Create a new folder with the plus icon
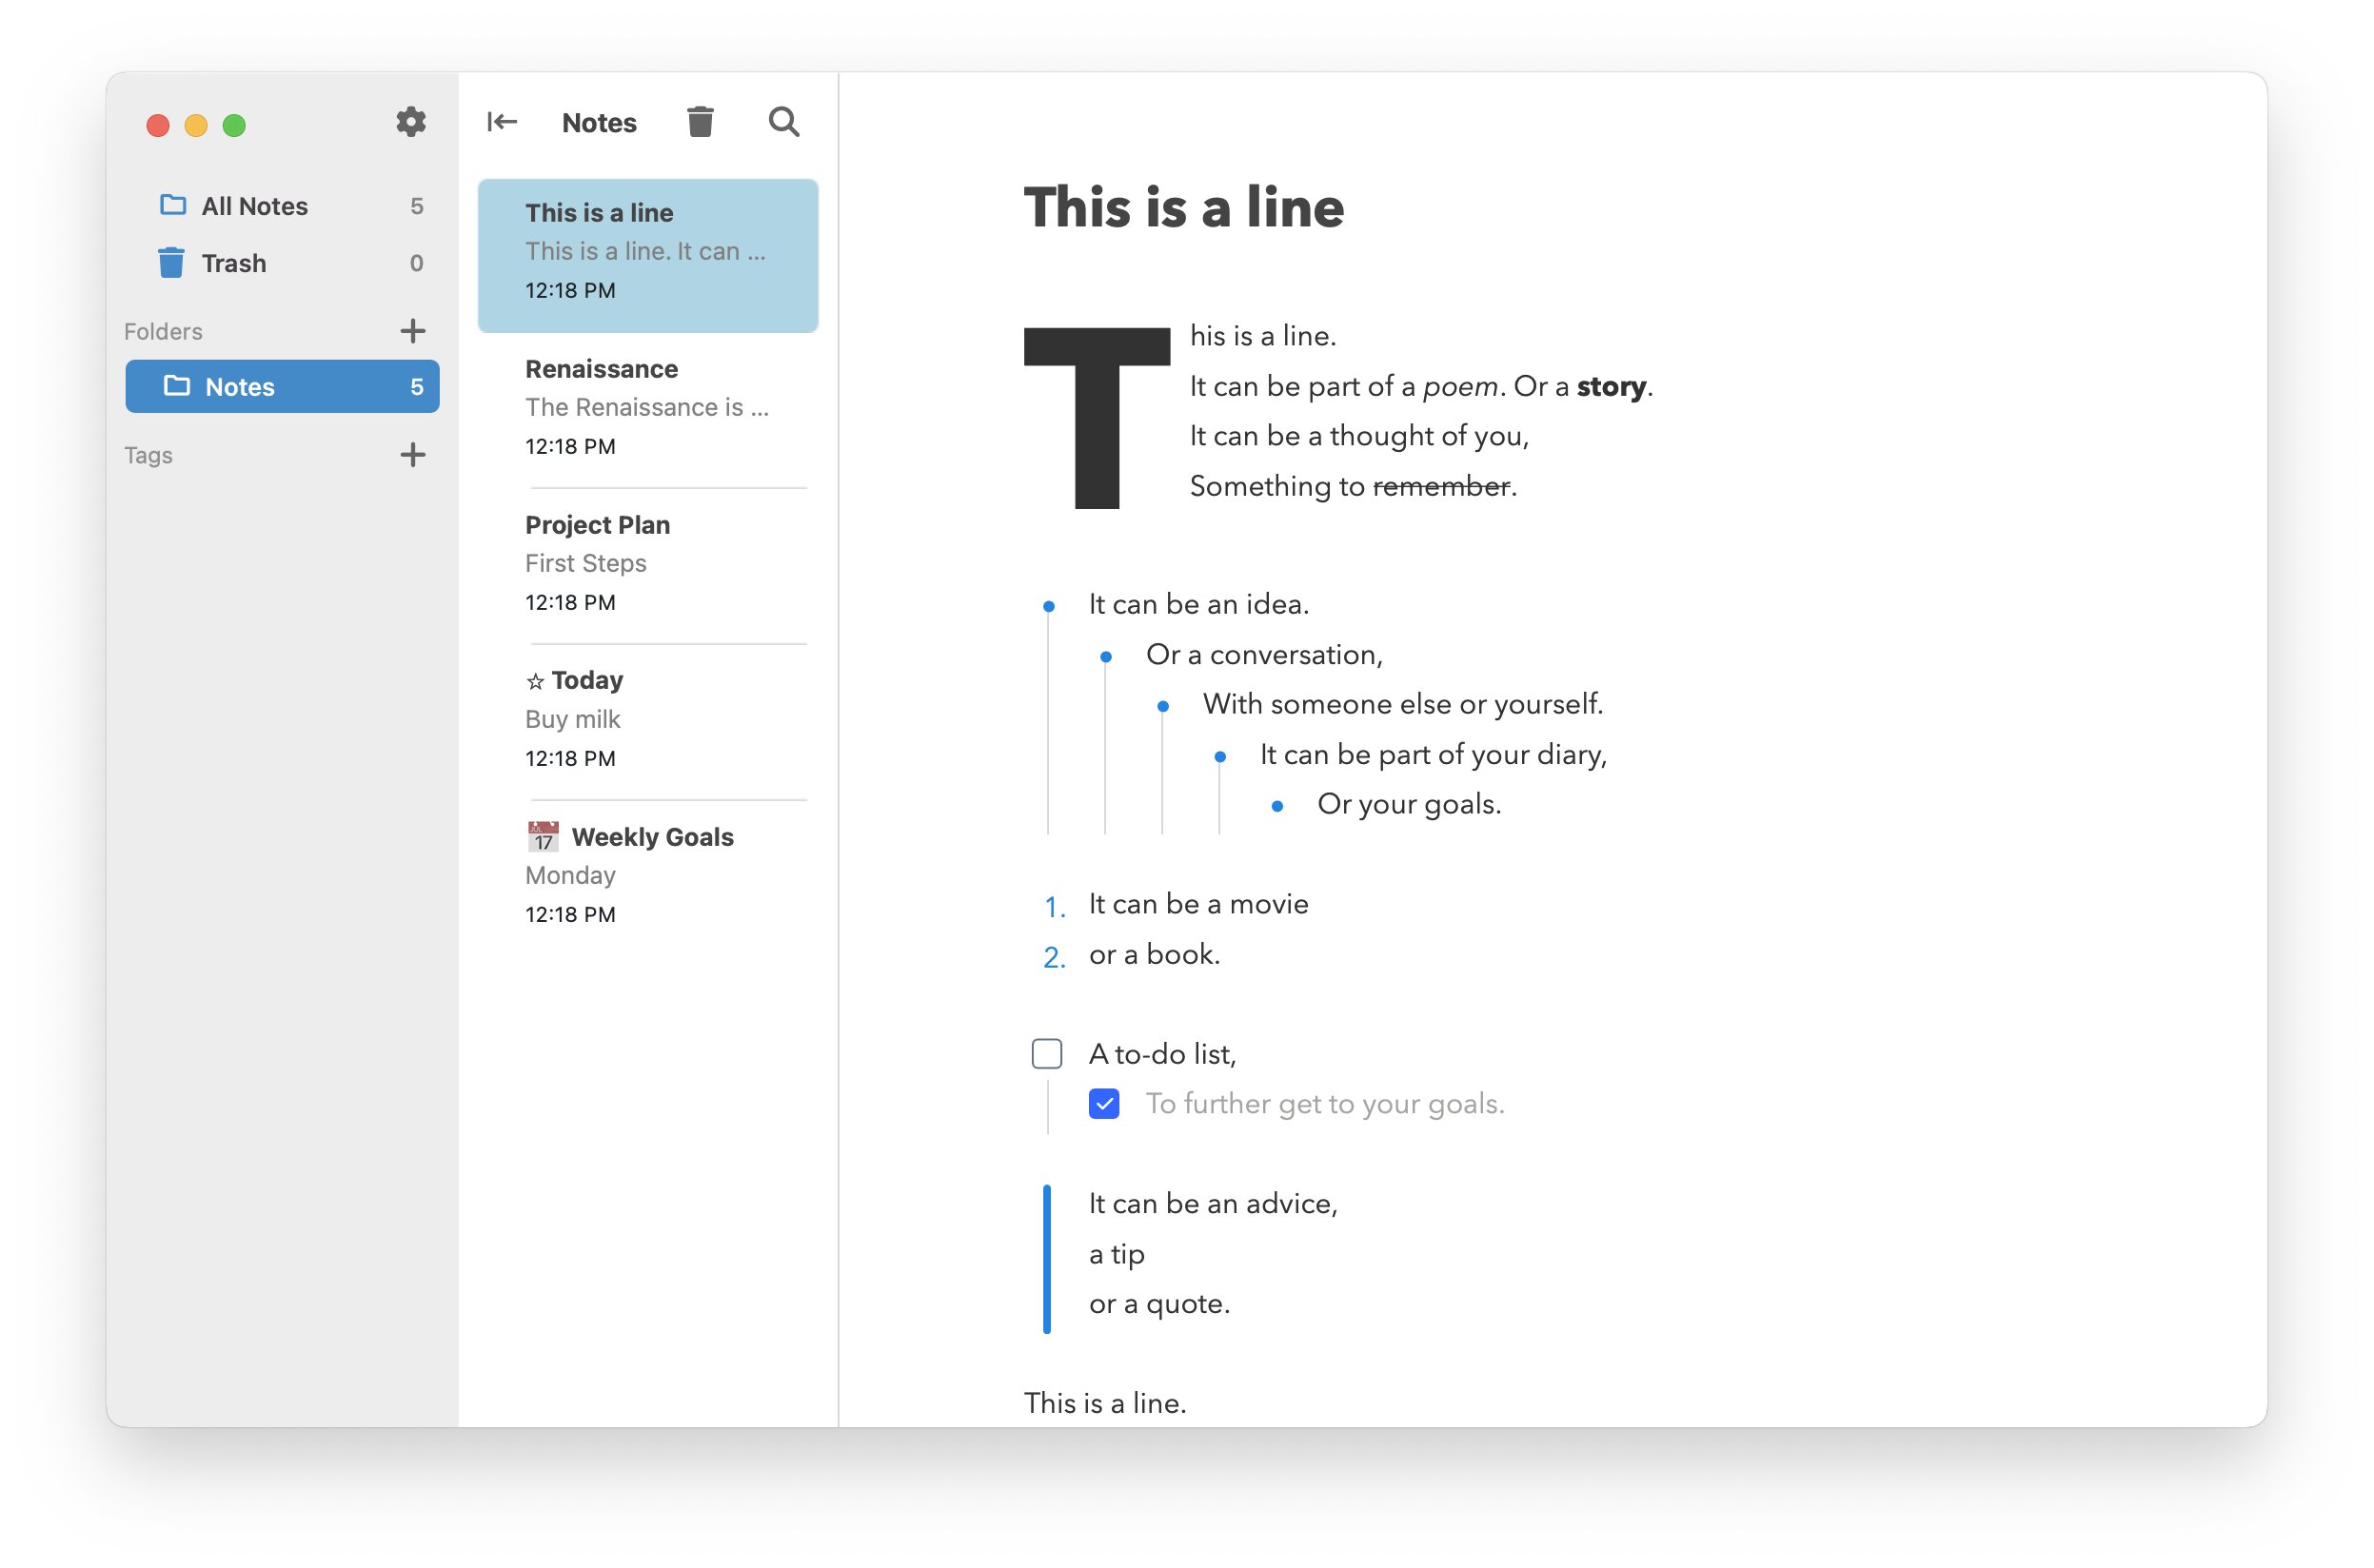 point(412,330)
